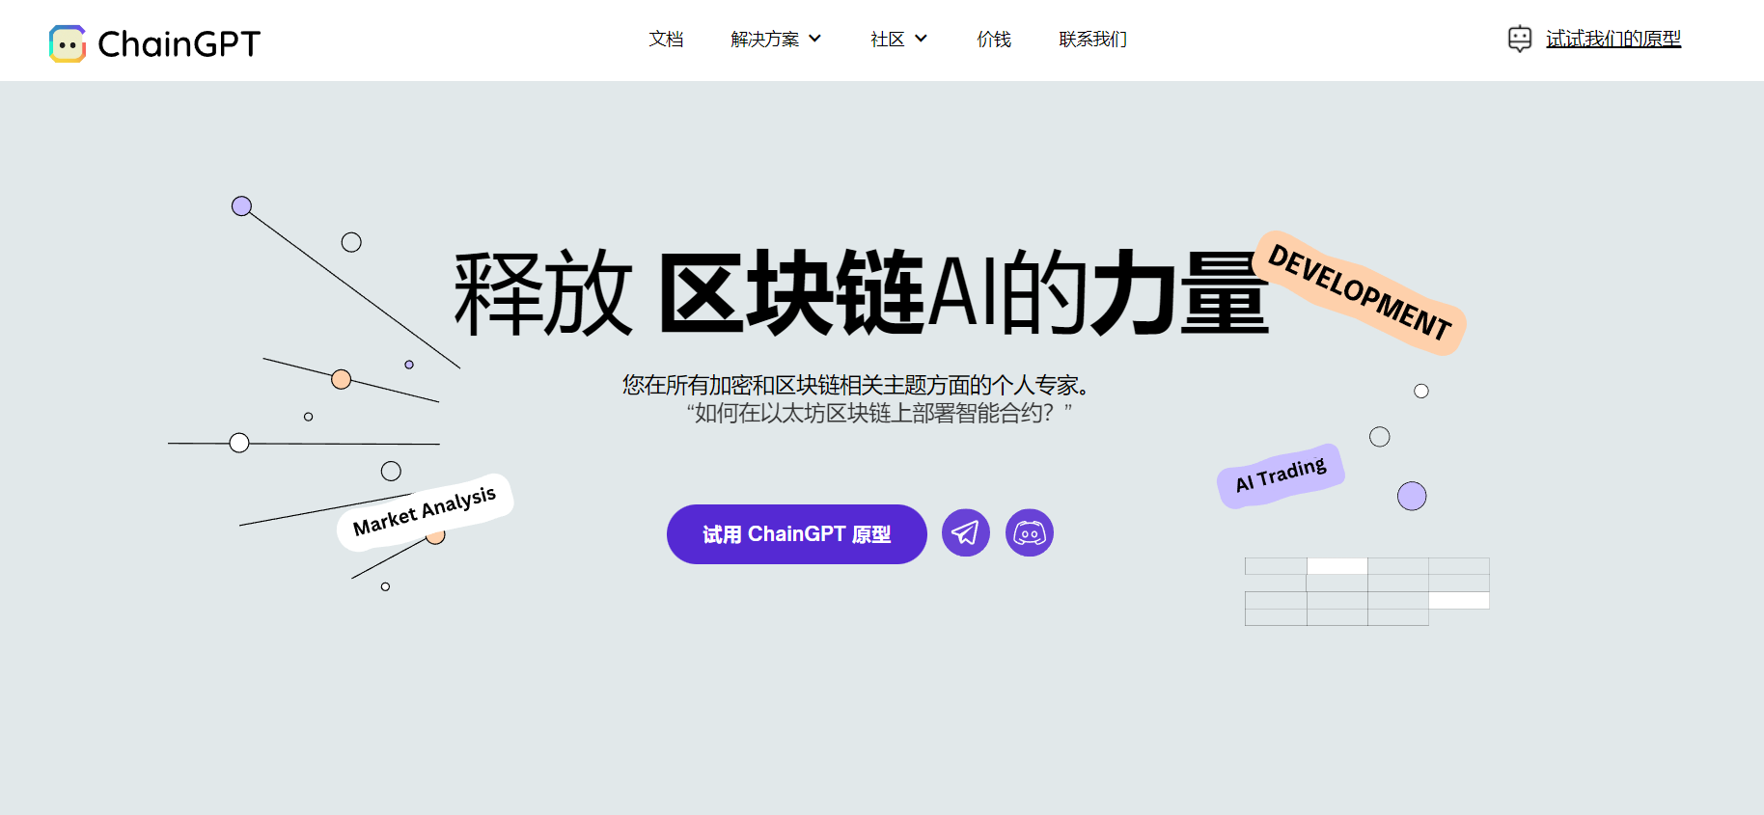The width and height of the screenshot is (1764, 815).
Task: Click the ChainGPT wordmark text
Action: click(179, 43)
